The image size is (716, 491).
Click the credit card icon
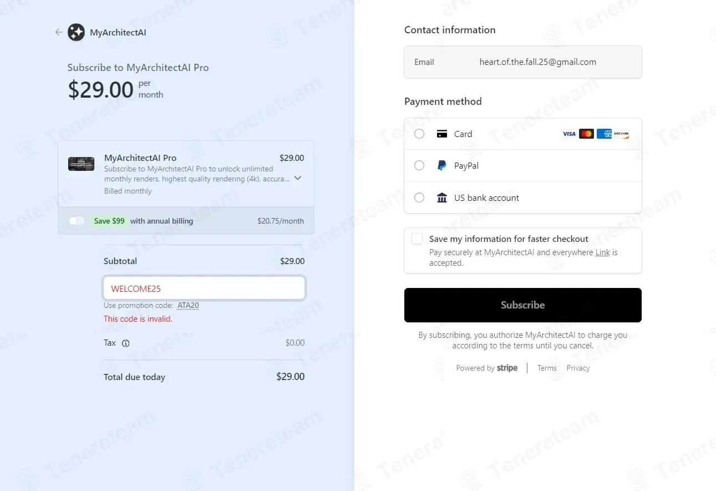pyautogui.click(x=442, y=134)
